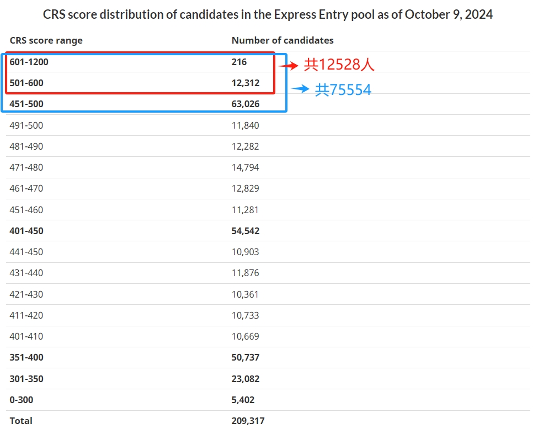Click the 'Number of candidates' column header
The image size is (538, 434).
coord(283,40)
